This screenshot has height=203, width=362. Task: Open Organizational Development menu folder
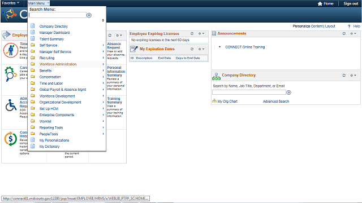pyautogui.click(x=61, y=102)
